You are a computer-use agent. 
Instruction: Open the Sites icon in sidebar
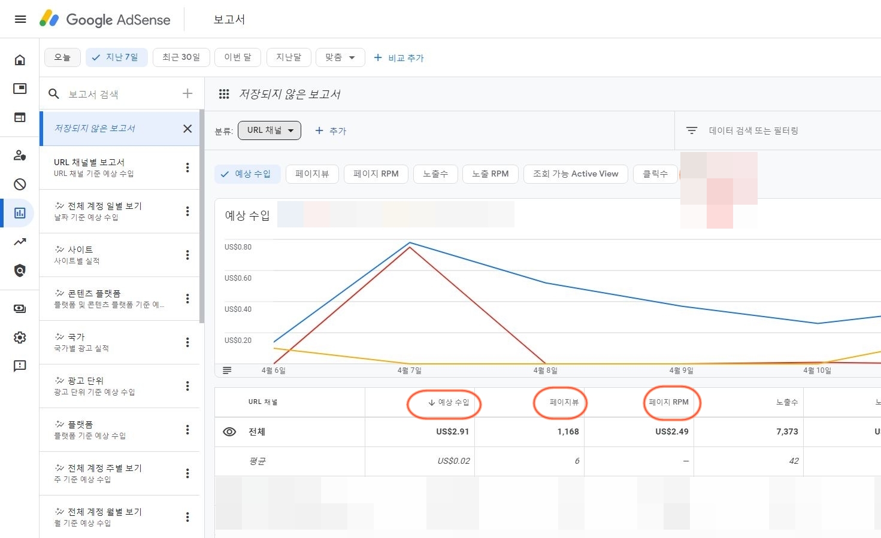20,117
